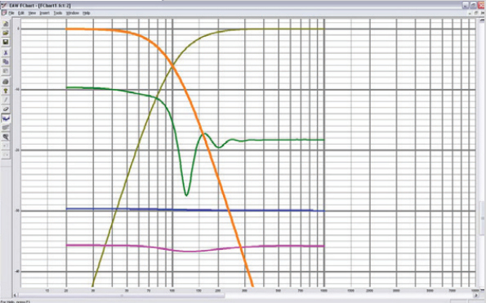Open the View menu
This screenshot has width=486, height=303.
point(32,13)
